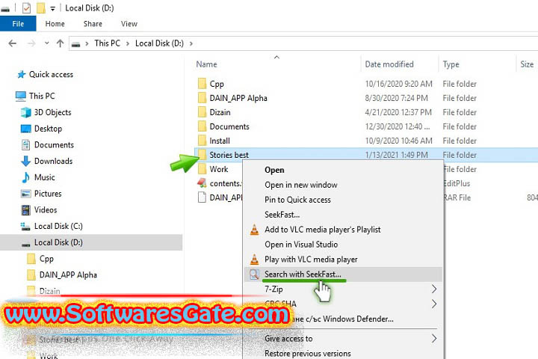This screenshot has height=359, width=538.
Task: Open the File ribbon tab
Action: pyautogui.click(x=18, y=24)
